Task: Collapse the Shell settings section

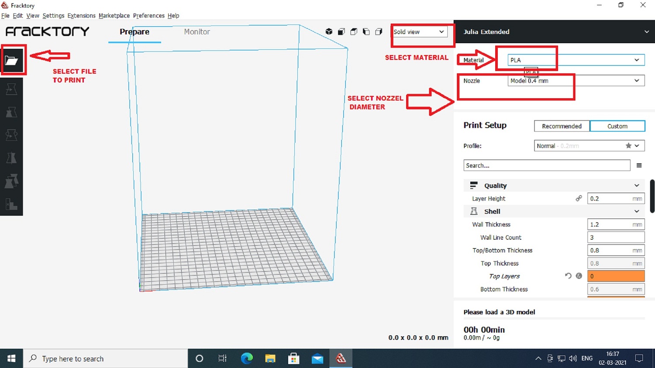Action: click(x=554, y=211)
